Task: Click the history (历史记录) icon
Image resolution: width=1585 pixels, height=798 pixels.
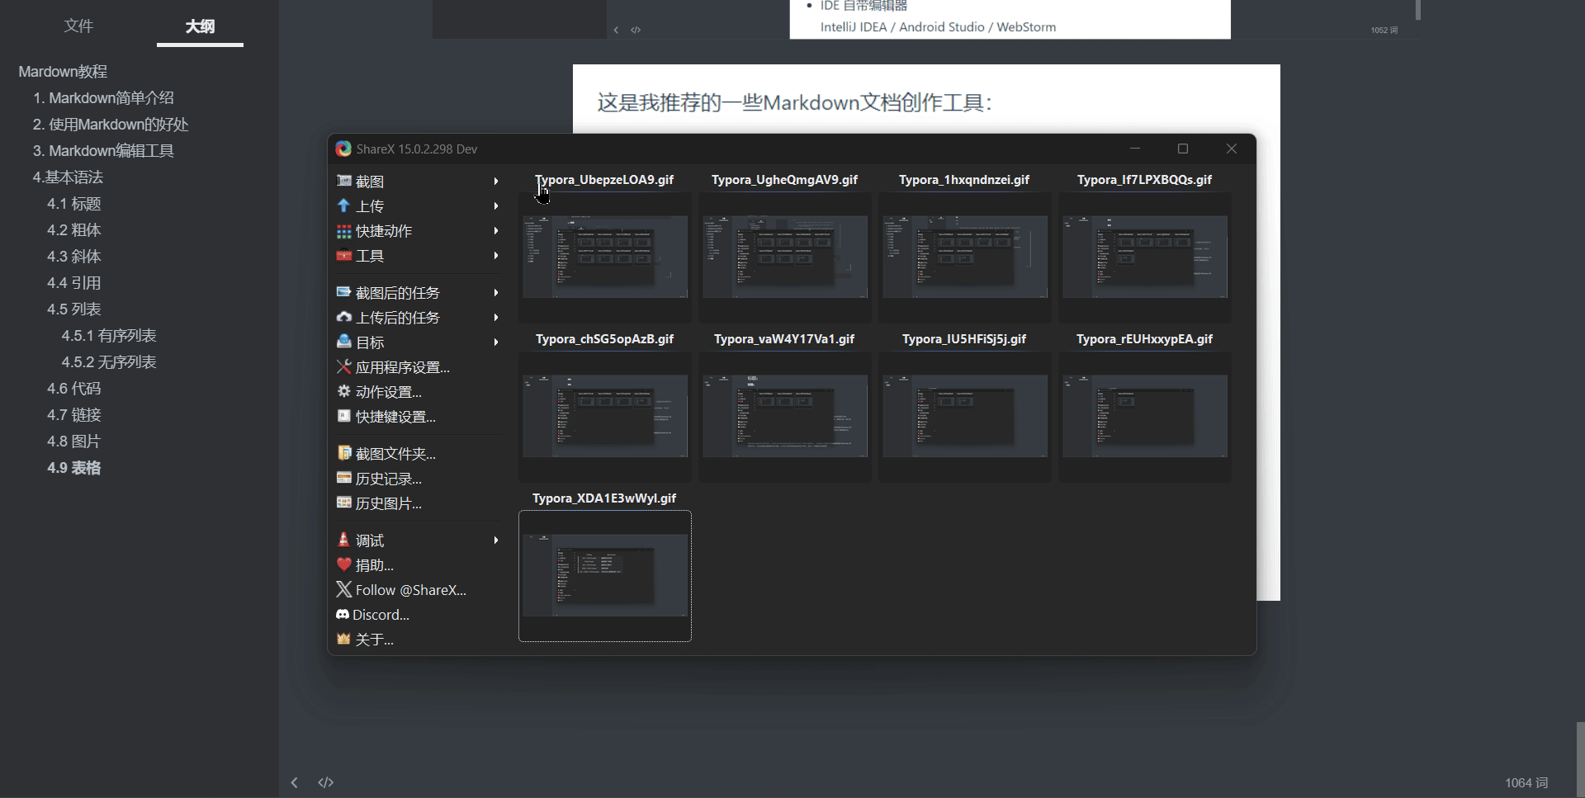Action: point(344,478)
